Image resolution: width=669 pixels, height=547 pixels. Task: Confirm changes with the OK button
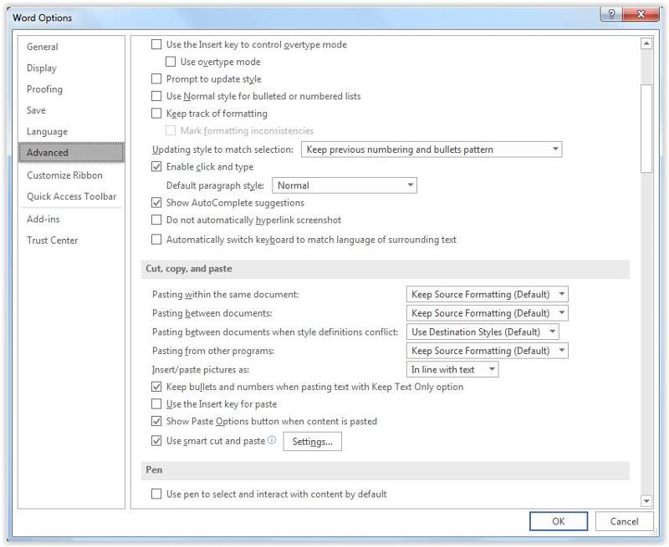(x=559, y=521)
